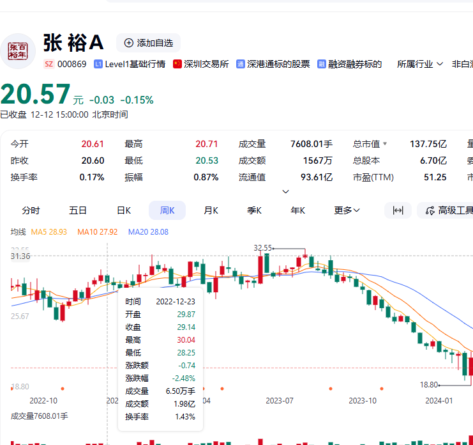Click the China flag icon by 深圳交易所
The image size is (473, 445).
[x=177, y=64]
